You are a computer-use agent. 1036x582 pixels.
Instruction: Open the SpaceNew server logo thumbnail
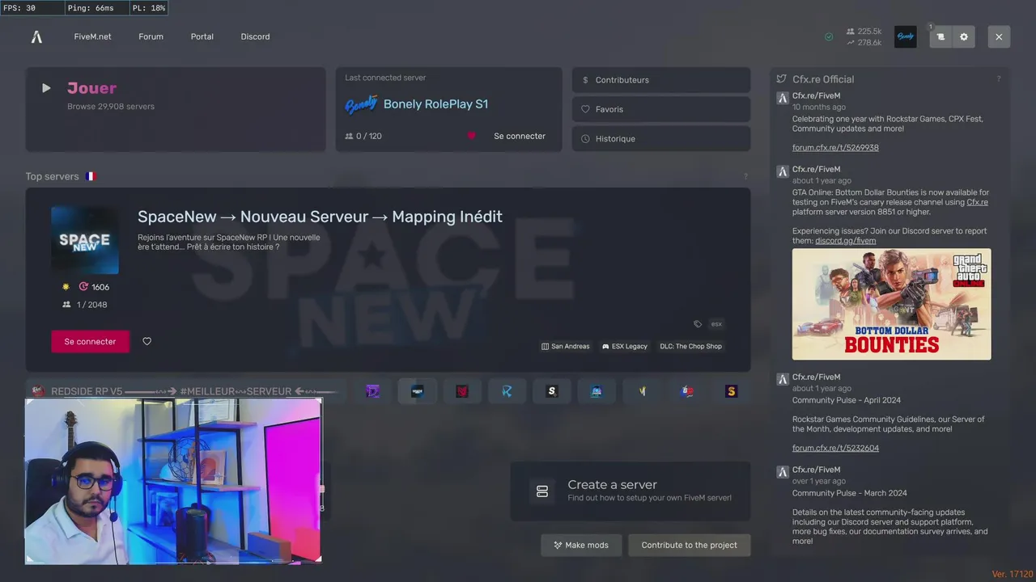click(x=85, y=240)
